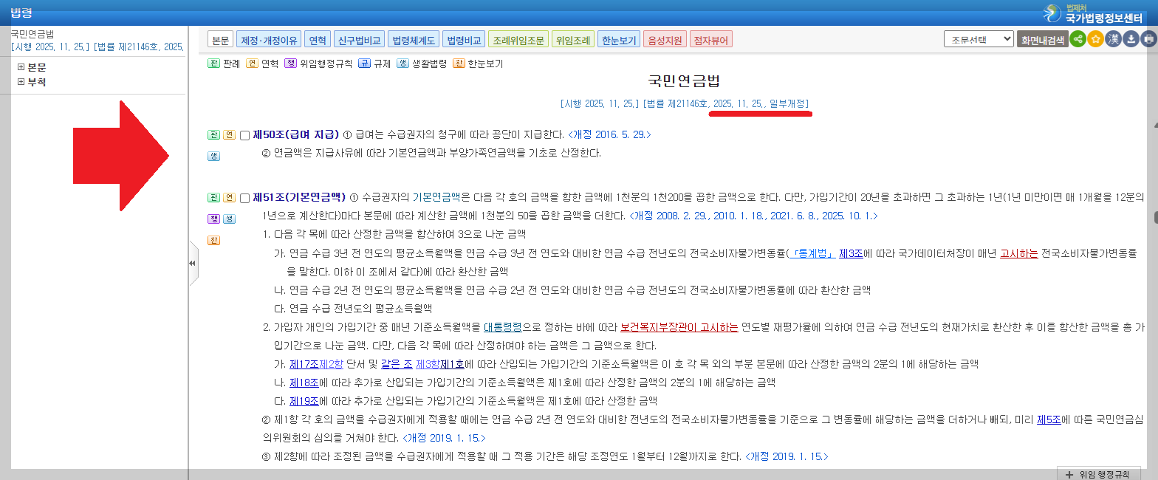Click 같은 조 link in item 가
The height and width of the screenshot is (480, 1158).
click(397, 364)
